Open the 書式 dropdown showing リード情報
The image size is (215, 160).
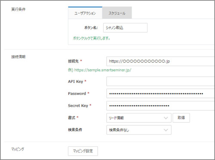(x=139, y=118)
